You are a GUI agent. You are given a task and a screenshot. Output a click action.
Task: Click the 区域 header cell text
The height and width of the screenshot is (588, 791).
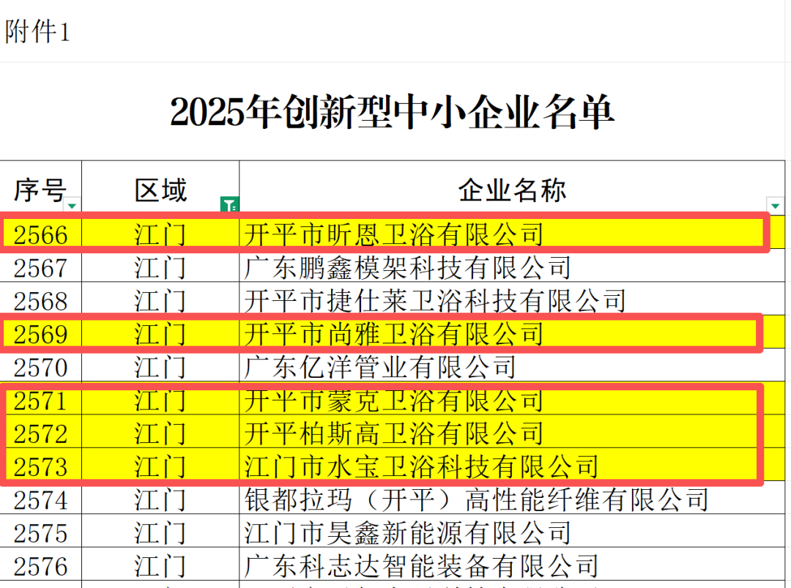pyautogui.click(x=160, y=190)
